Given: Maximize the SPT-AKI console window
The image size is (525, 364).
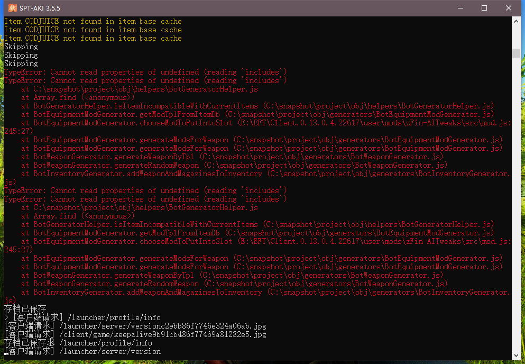Looking at the screenshot, I should tap(484, 8).
